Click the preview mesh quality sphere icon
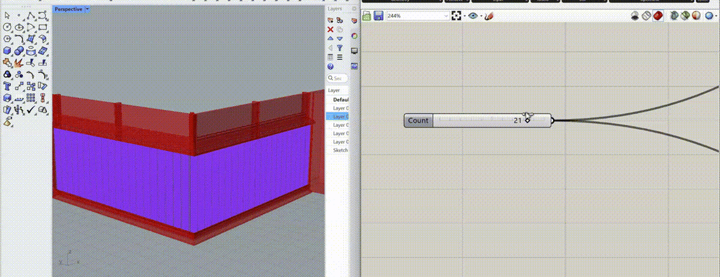The height and width of the screenshot is (277, 720). tap(697, 16)
